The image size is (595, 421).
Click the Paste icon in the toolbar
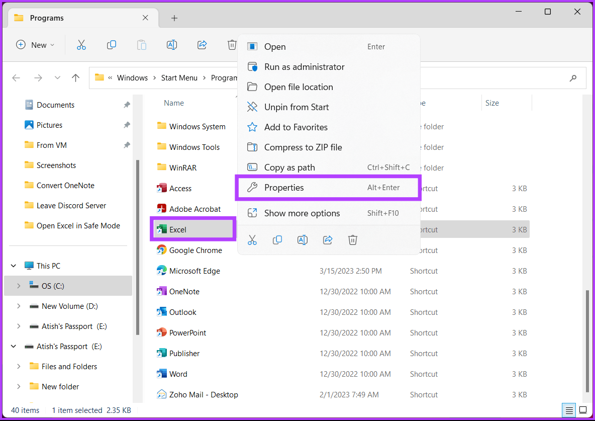point(142,45)
